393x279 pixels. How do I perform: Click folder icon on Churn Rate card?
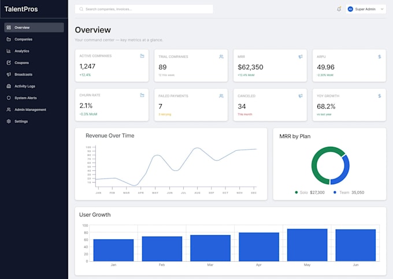point(142,95)
